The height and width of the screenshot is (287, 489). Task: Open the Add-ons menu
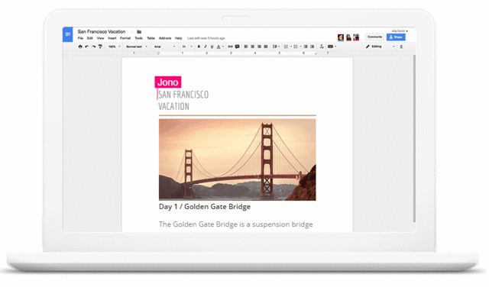[x=165, y=38]
